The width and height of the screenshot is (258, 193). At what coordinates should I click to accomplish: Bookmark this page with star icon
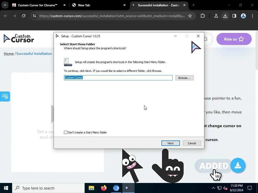coord(190,16)
